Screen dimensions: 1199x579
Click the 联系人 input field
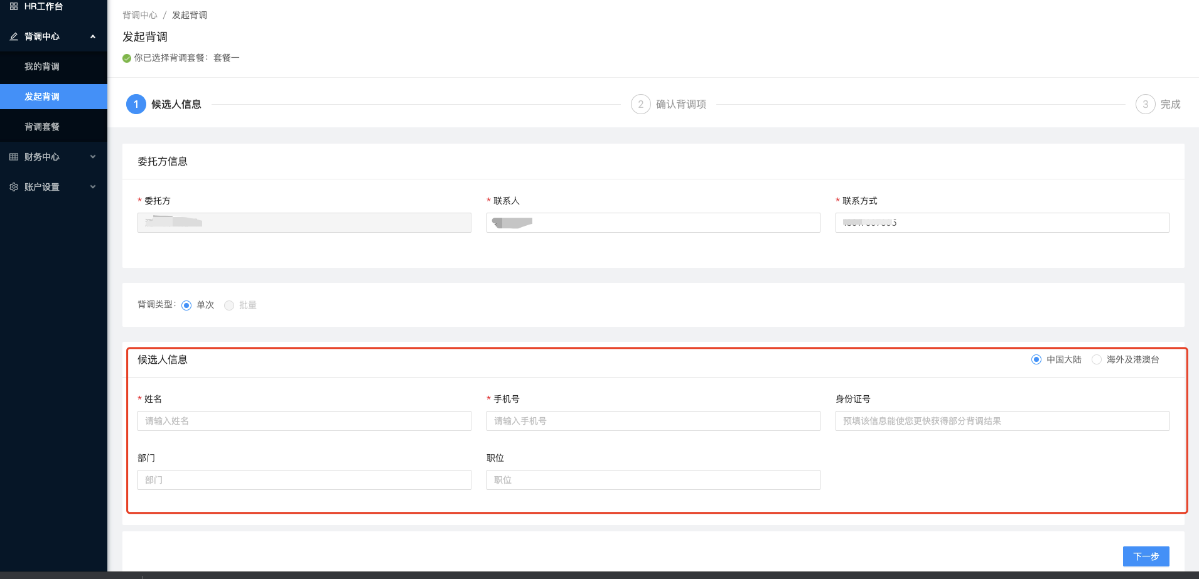click(653, 223)
